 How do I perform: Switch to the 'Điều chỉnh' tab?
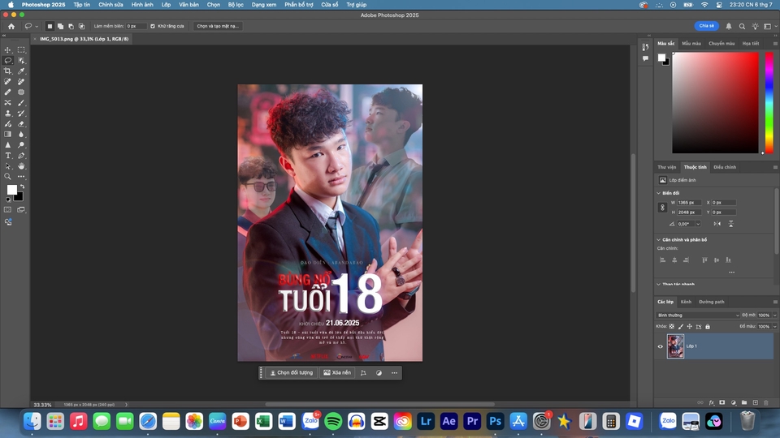click(x=725, y=167)
